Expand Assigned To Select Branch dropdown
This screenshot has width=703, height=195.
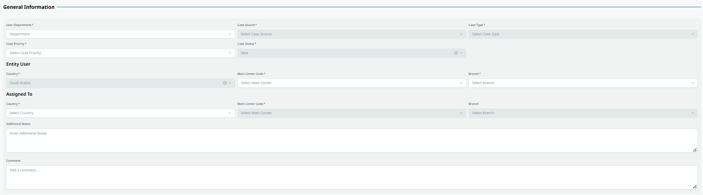(x=582, y=113)
